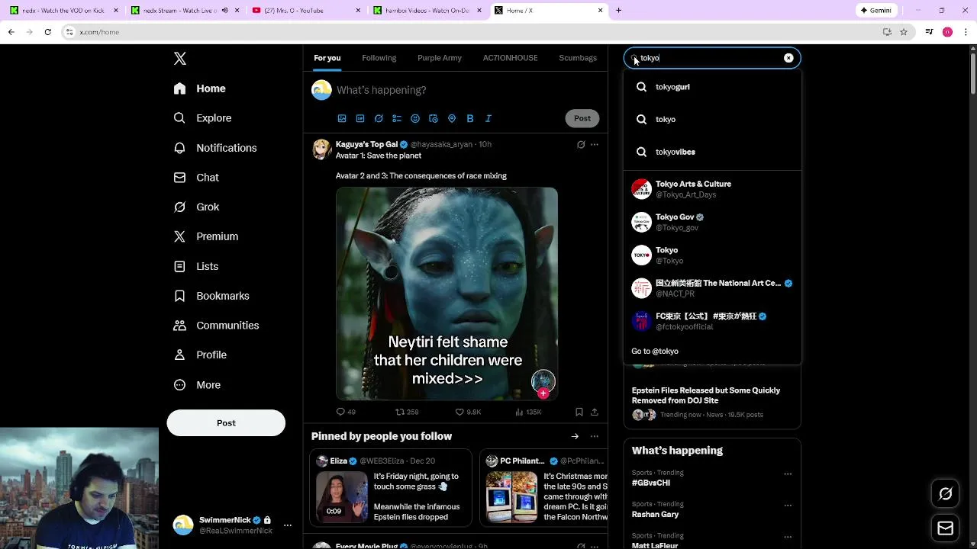Open Lists in the sidebar

(x=196, y=266)
